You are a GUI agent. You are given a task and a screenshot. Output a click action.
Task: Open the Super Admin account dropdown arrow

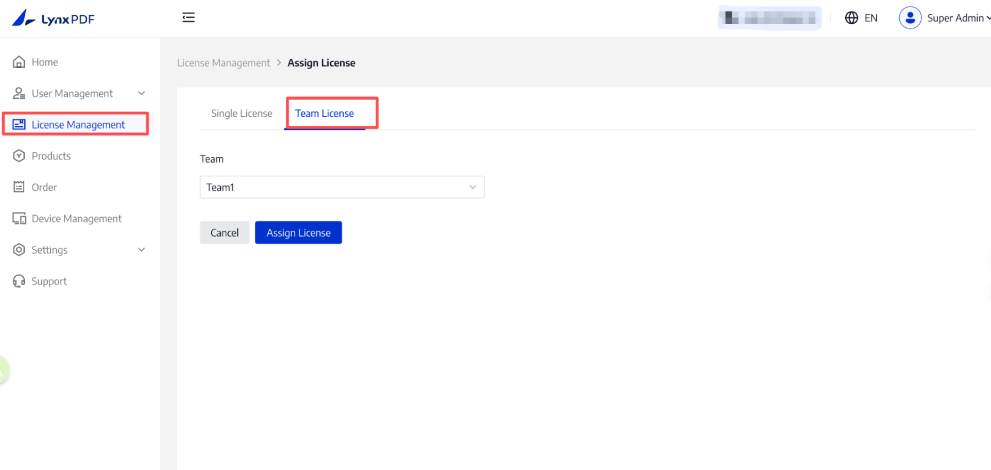click(987, 18)
